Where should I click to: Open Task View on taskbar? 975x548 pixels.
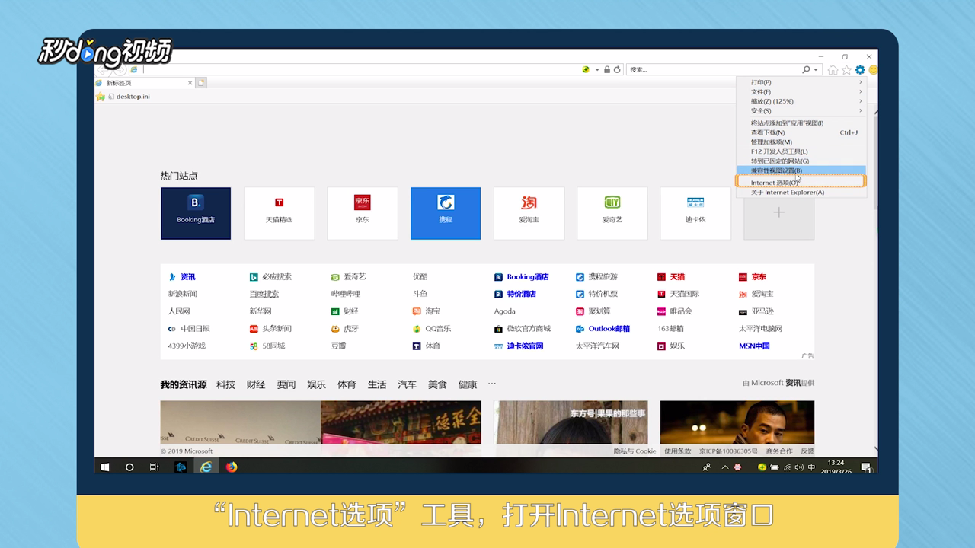coord(154,467)
